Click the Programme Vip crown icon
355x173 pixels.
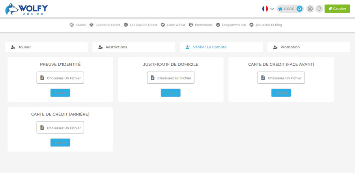[218, 25]
